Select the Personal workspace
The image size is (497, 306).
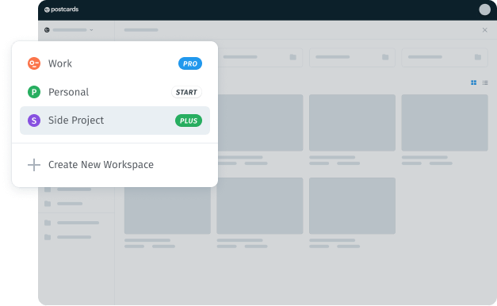coord(115,92)
